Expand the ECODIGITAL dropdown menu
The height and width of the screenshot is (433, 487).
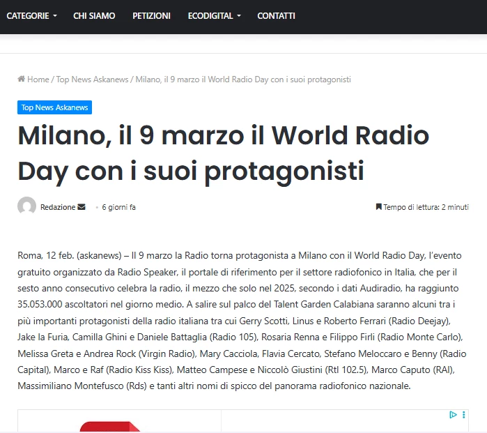click(x=214, y=15)
